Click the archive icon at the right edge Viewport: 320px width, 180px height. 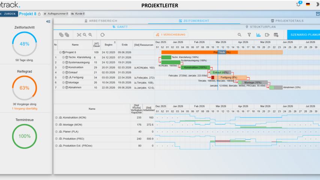pyautogui.click(x=318, y=13)
